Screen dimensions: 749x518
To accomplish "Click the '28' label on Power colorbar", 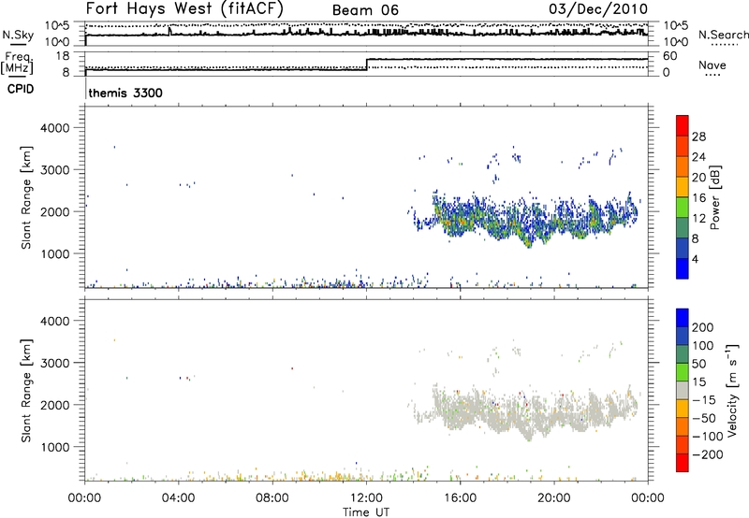I will [698, 137].
